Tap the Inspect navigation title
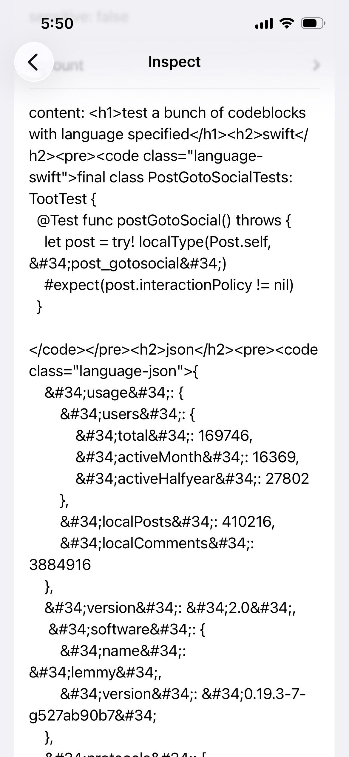349x757 pixels. pos(174,62)
